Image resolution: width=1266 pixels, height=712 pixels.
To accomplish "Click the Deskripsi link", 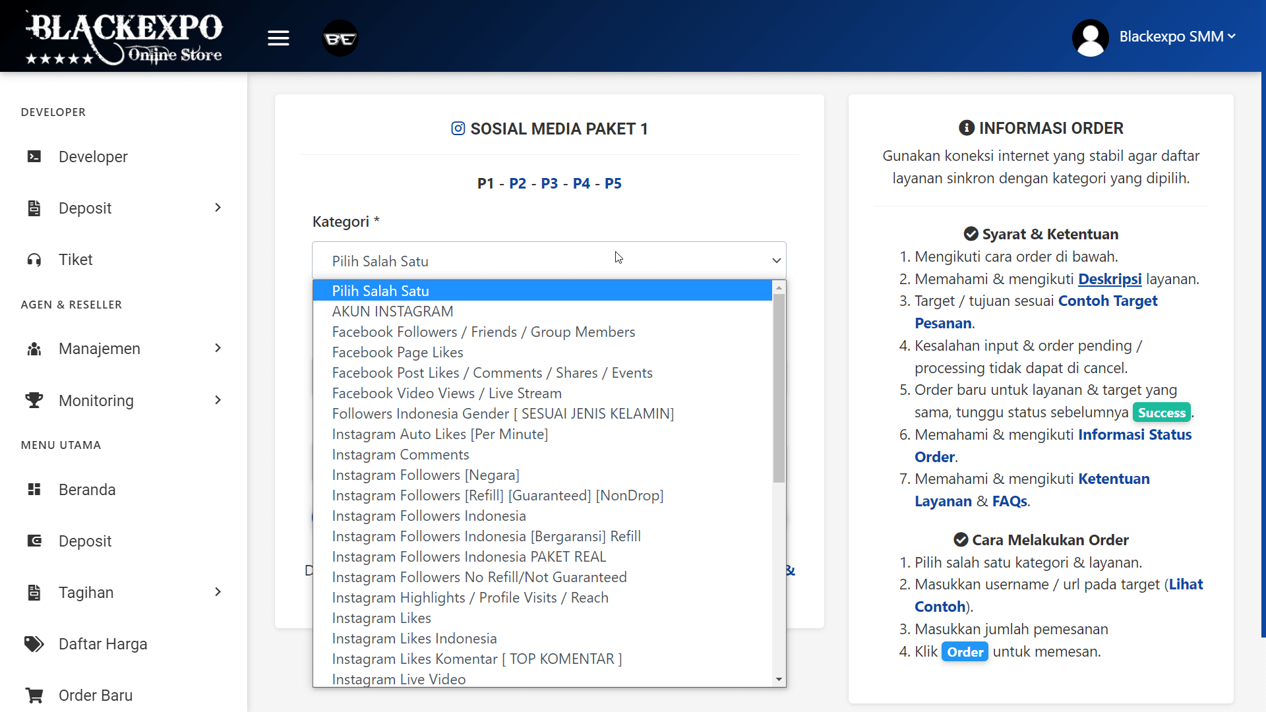I will (1109, 279).
